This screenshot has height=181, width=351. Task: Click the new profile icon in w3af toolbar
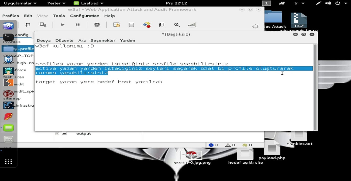pos(28,25)
